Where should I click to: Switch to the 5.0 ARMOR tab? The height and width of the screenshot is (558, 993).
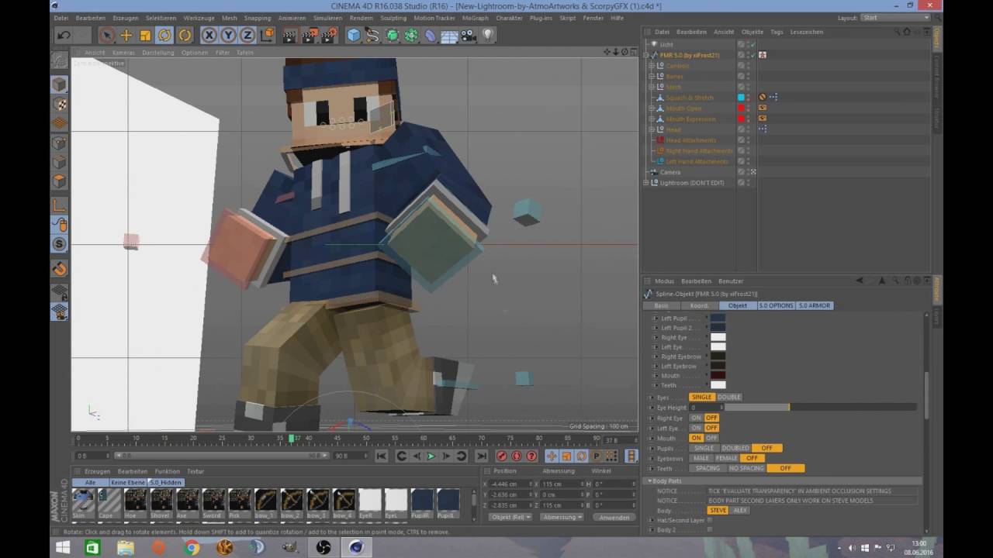click(815, 305)
